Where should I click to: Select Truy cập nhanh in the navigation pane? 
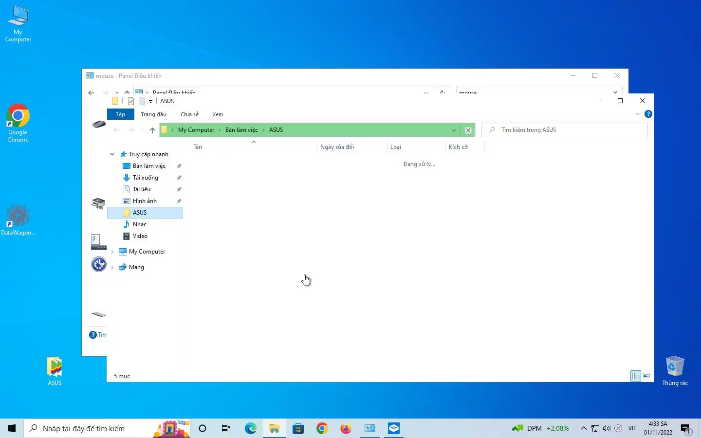point(148,154)
